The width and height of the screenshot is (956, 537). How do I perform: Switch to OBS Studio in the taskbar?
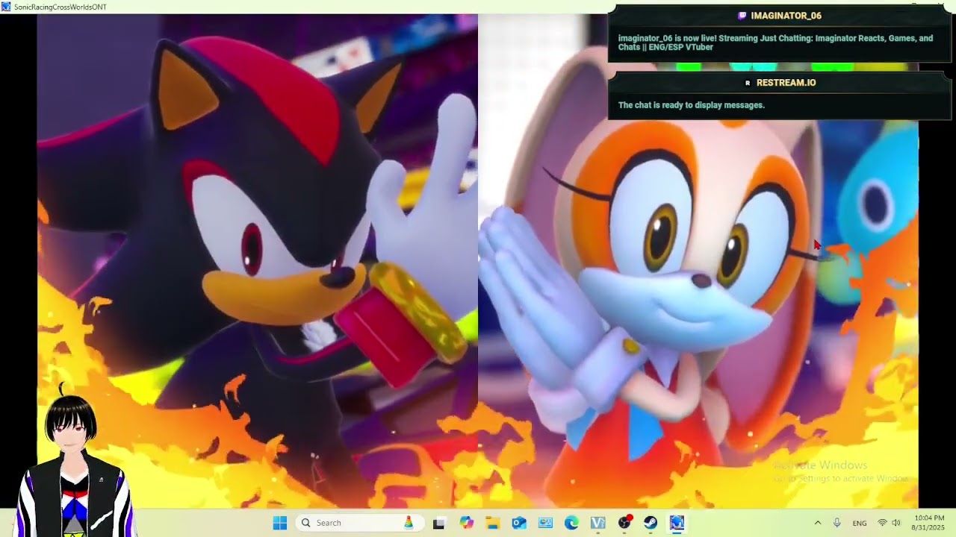(x=624, y=523)
